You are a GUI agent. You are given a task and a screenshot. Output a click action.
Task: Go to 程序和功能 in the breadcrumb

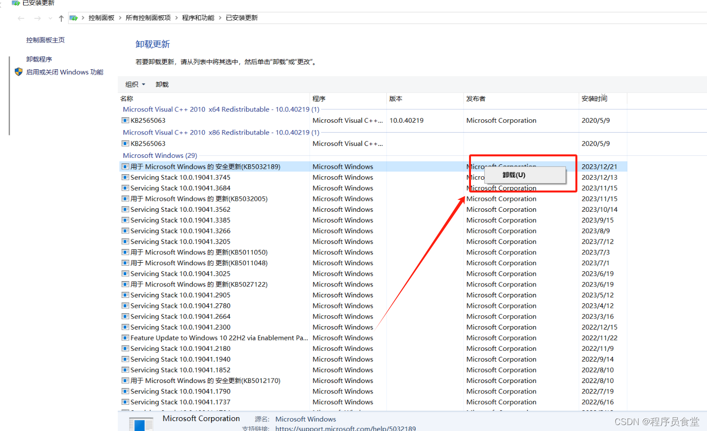tap(198, 18)
